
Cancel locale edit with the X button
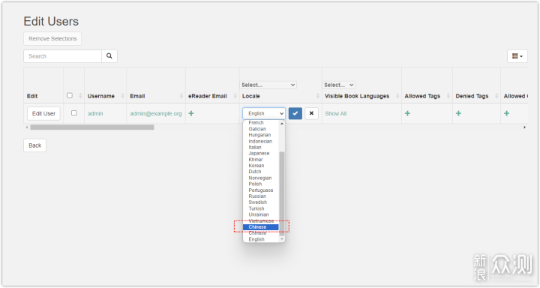(311, 113)
